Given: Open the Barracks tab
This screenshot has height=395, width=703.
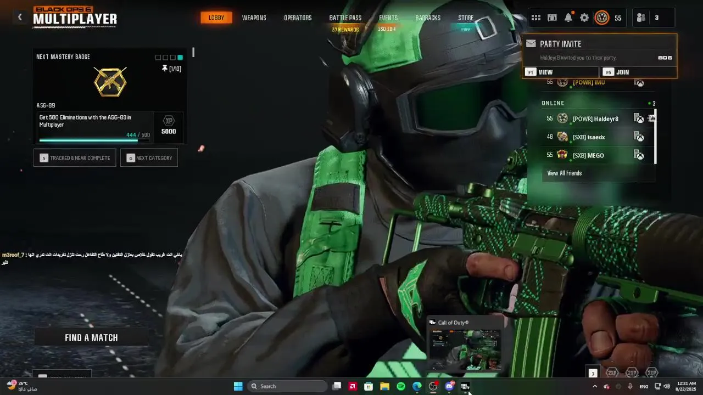Looking at the screenshot, I should tap(428, 18).
